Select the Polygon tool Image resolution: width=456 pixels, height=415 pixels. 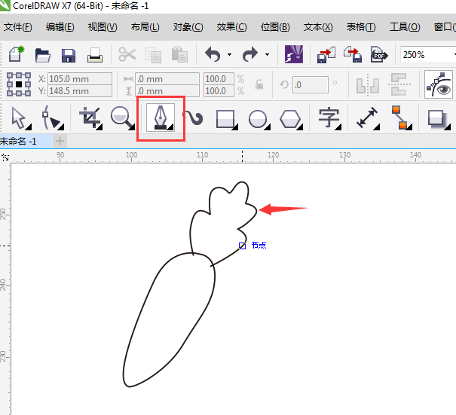click(291, 119)
